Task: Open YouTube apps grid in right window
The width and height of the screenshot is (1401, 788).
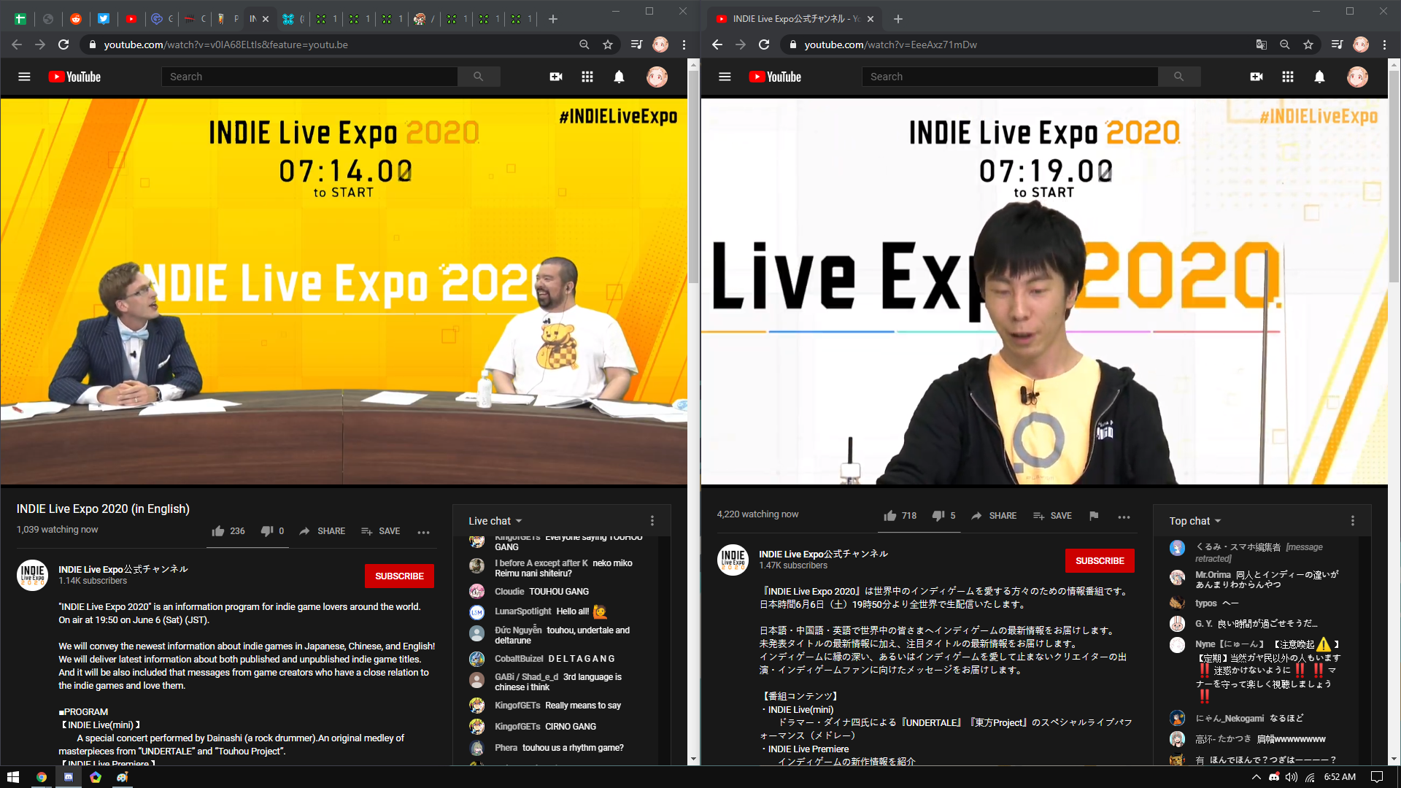Action: (x=1287, y=77)
